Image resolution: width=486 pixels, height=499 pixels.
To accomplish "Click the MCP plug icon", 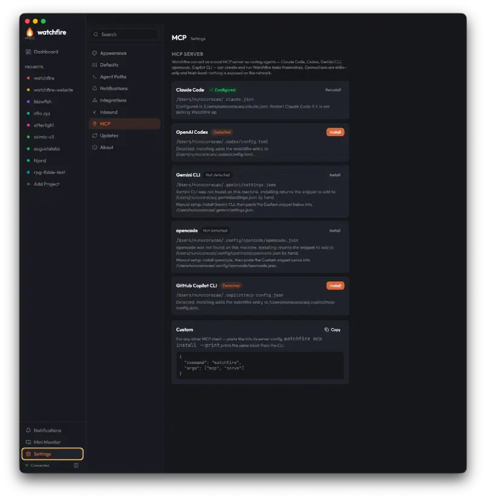I will pos(94,124).
